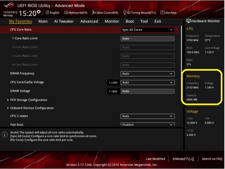The width and height of the screenshot is (225, 169).
Task: Open the Main tab
Action: coord(43,21)
